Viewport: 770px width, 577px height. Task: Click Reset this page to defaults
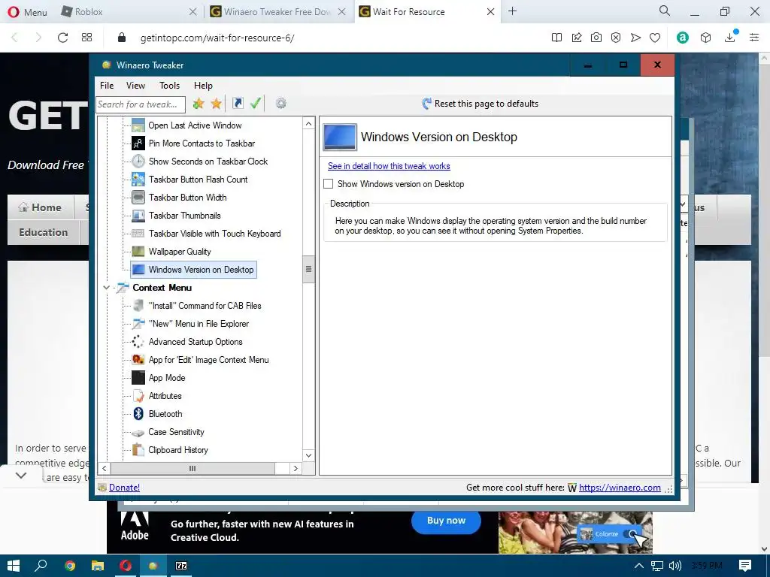coord(480,104)
